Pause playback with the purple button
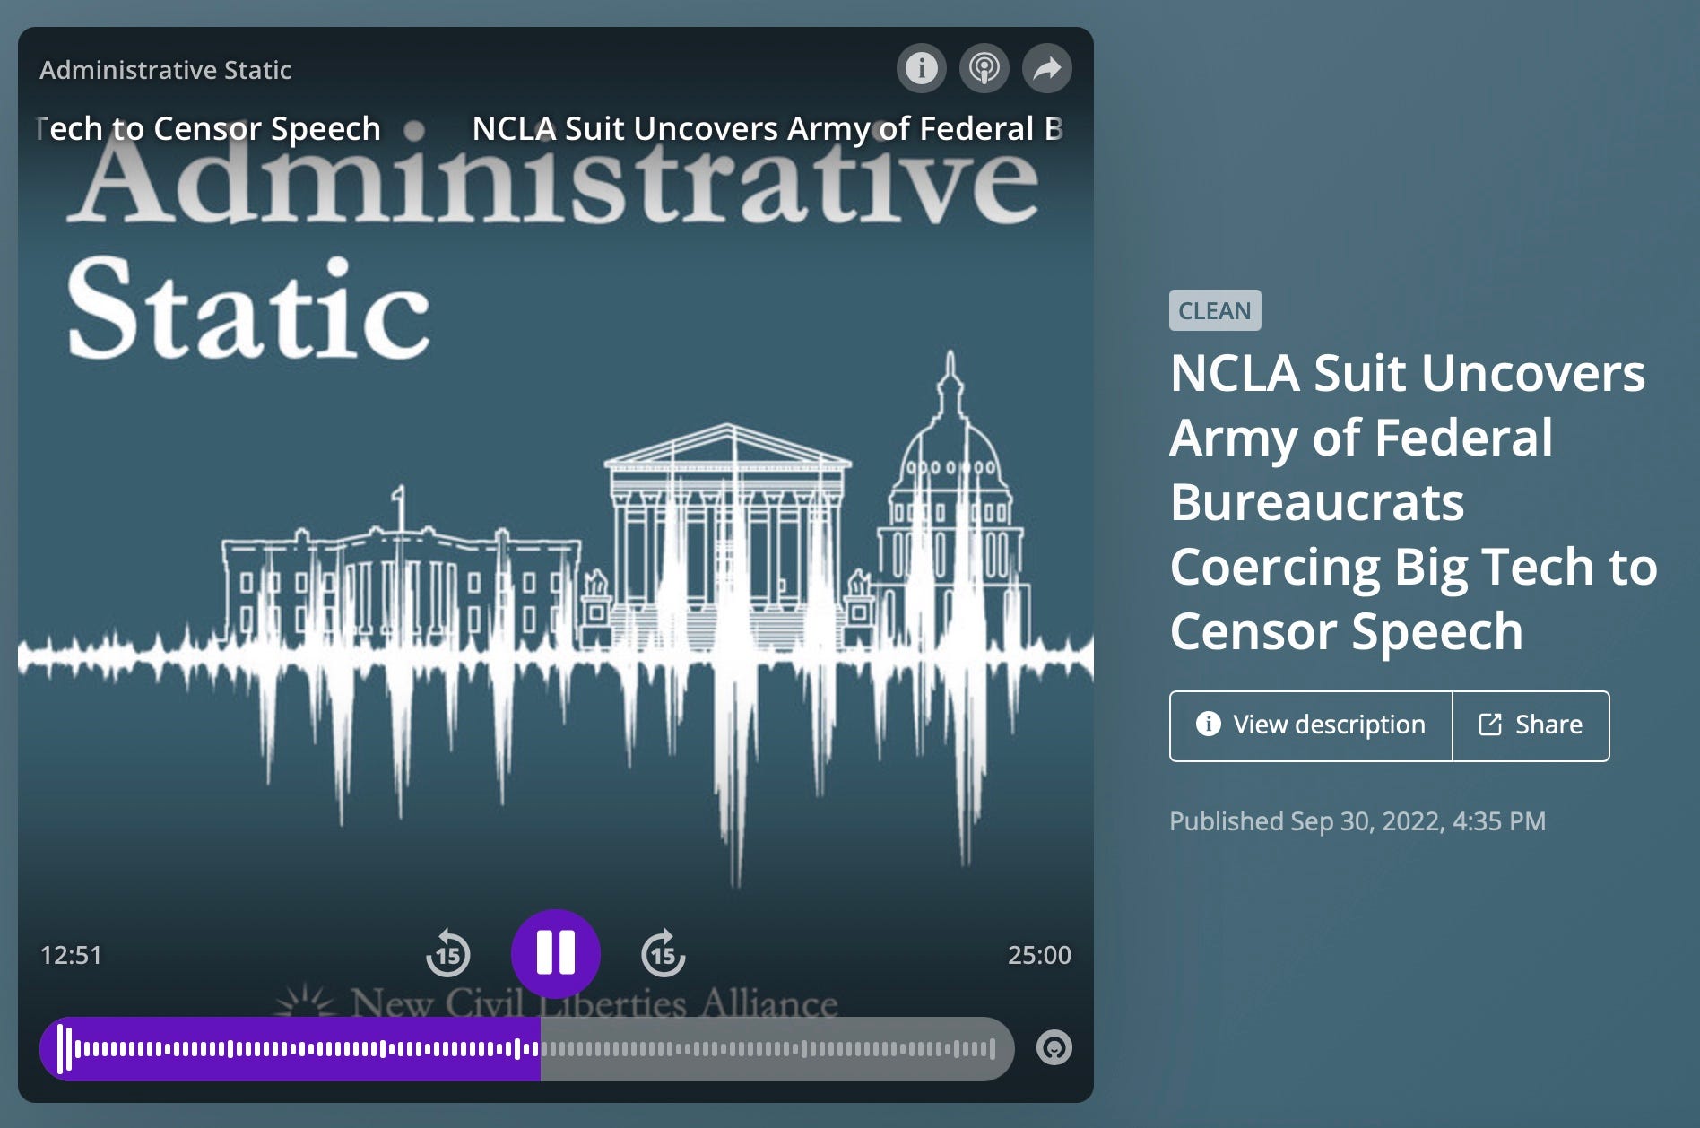1700x1128 pixels. tap(556, 953)
